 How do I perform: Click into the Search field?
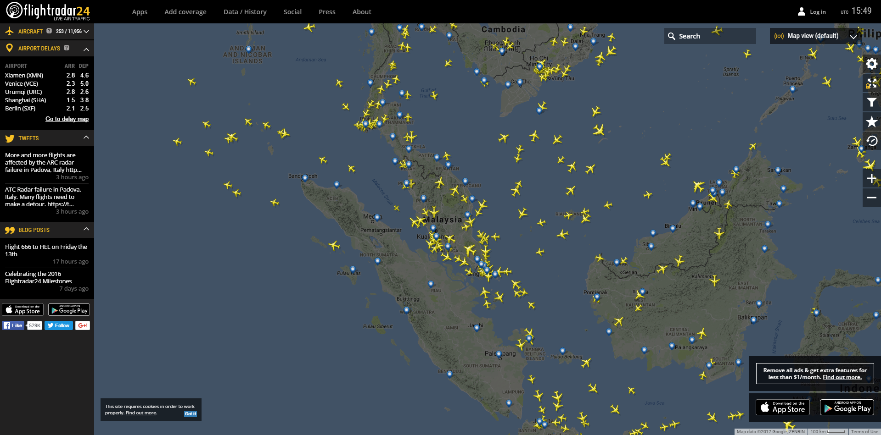[x=710, y=36]
